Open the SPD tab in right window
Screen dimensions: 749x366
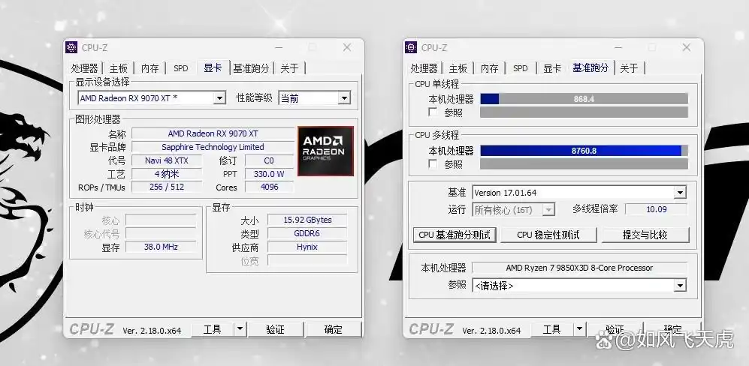(x=520, y=68)
